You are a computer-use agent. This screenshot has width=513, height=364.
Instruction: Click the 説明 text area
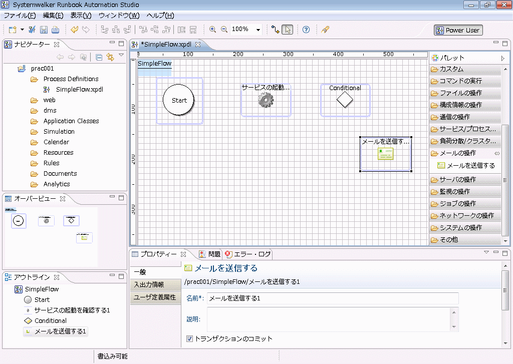pos(330,319)
